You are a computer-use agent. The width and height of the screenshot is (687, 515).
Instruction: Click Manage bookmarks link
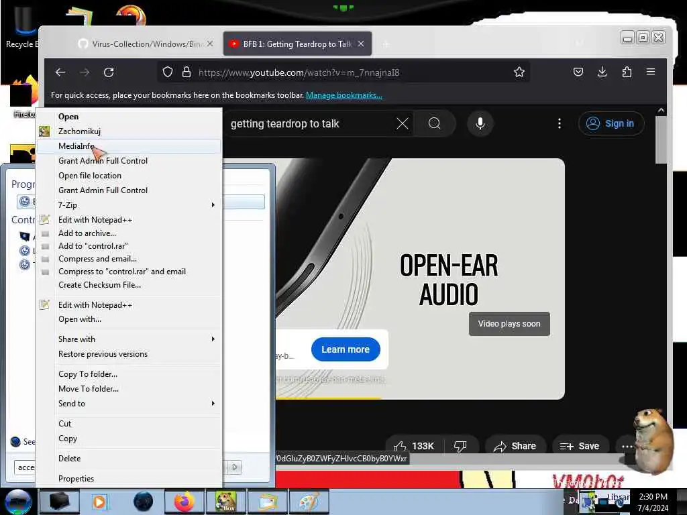tap(344, 95)
